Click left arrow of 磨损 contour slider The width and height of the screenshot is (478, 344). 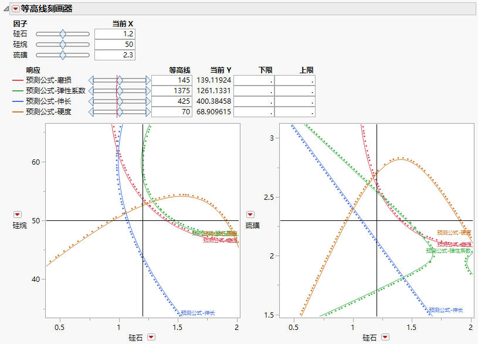click(x=91, y=80)
